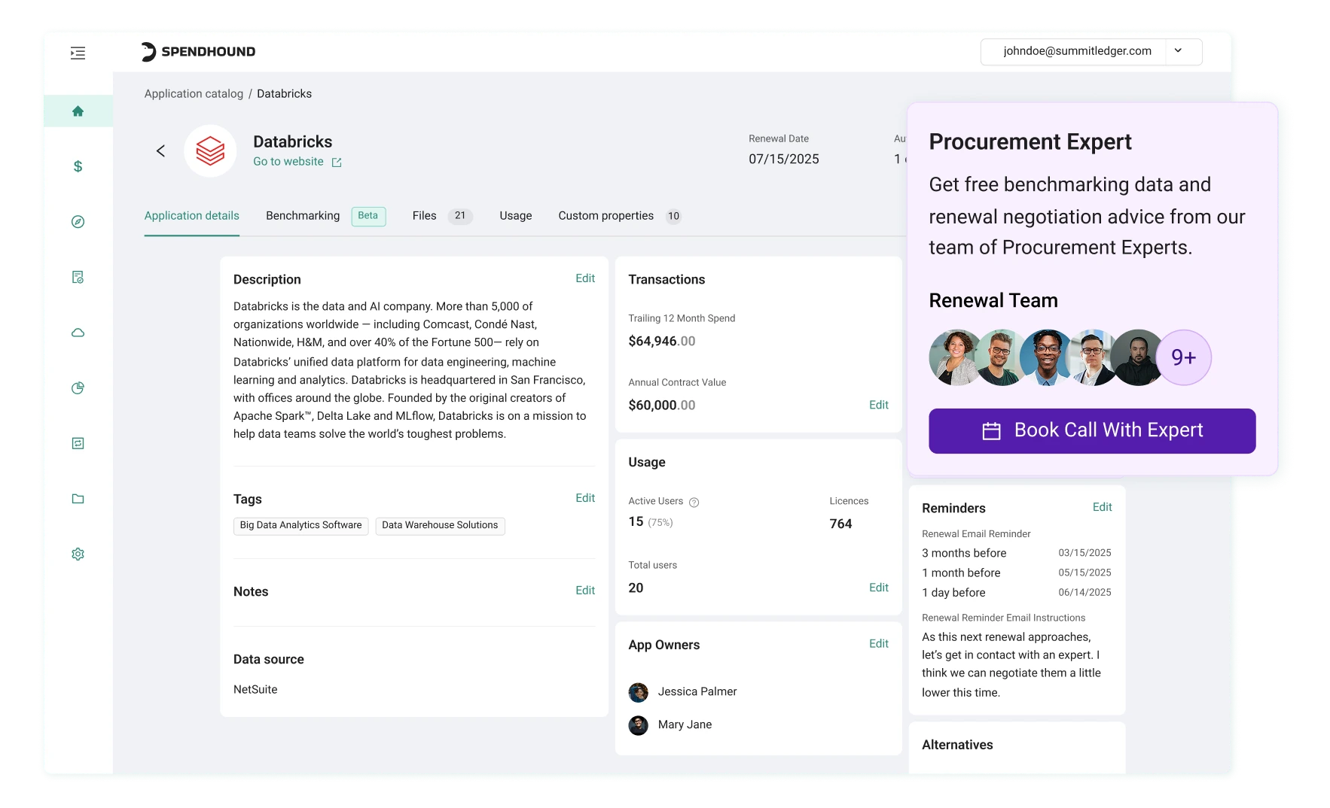This screenshot has width=1330, height=808.
Task: Click the last bearded team member photo
Action: [1137, 357]
